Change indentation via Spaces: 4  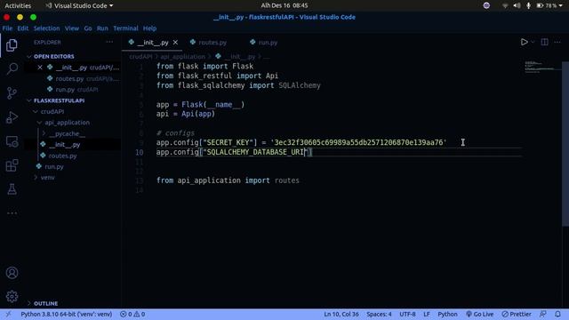[x=379, y=314]
